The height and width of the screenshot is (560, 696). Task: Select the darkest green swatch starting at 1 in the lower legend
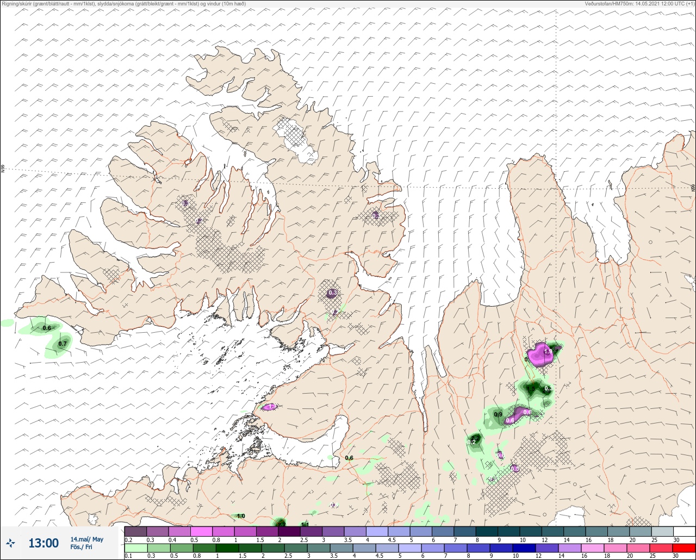click(x=227, y=548)
